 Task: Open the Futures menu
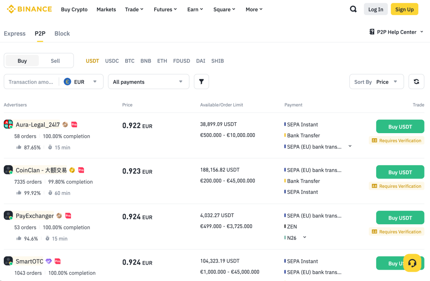165,9
